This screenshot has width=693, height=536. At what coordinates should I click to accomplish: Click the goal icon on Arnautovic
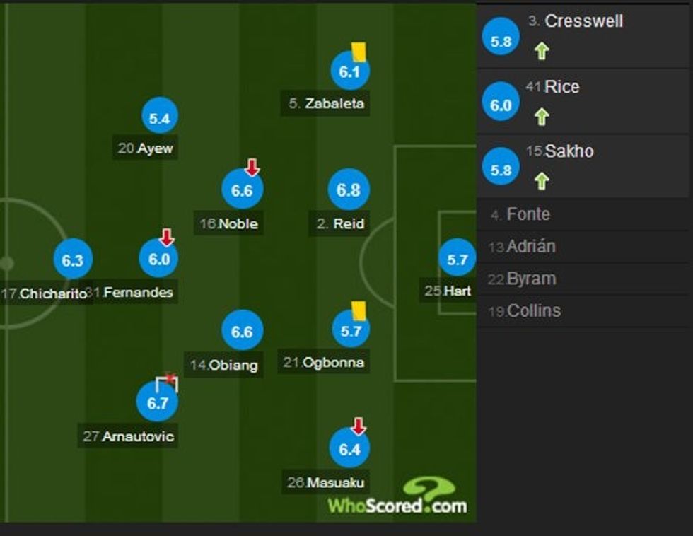click(x=167, y=383)
